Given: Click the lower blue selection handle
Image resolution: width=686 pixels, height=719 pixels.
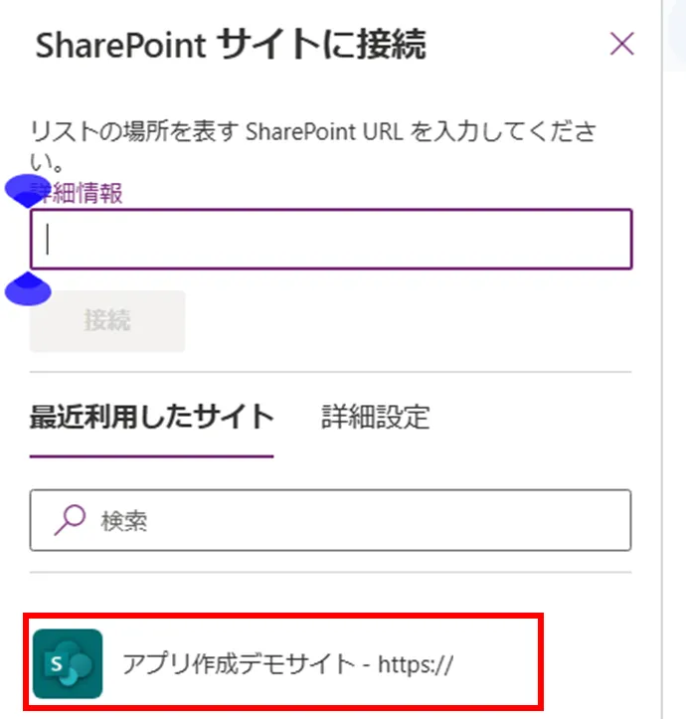Looking at the screenshot, I should (x=28, y=291).
